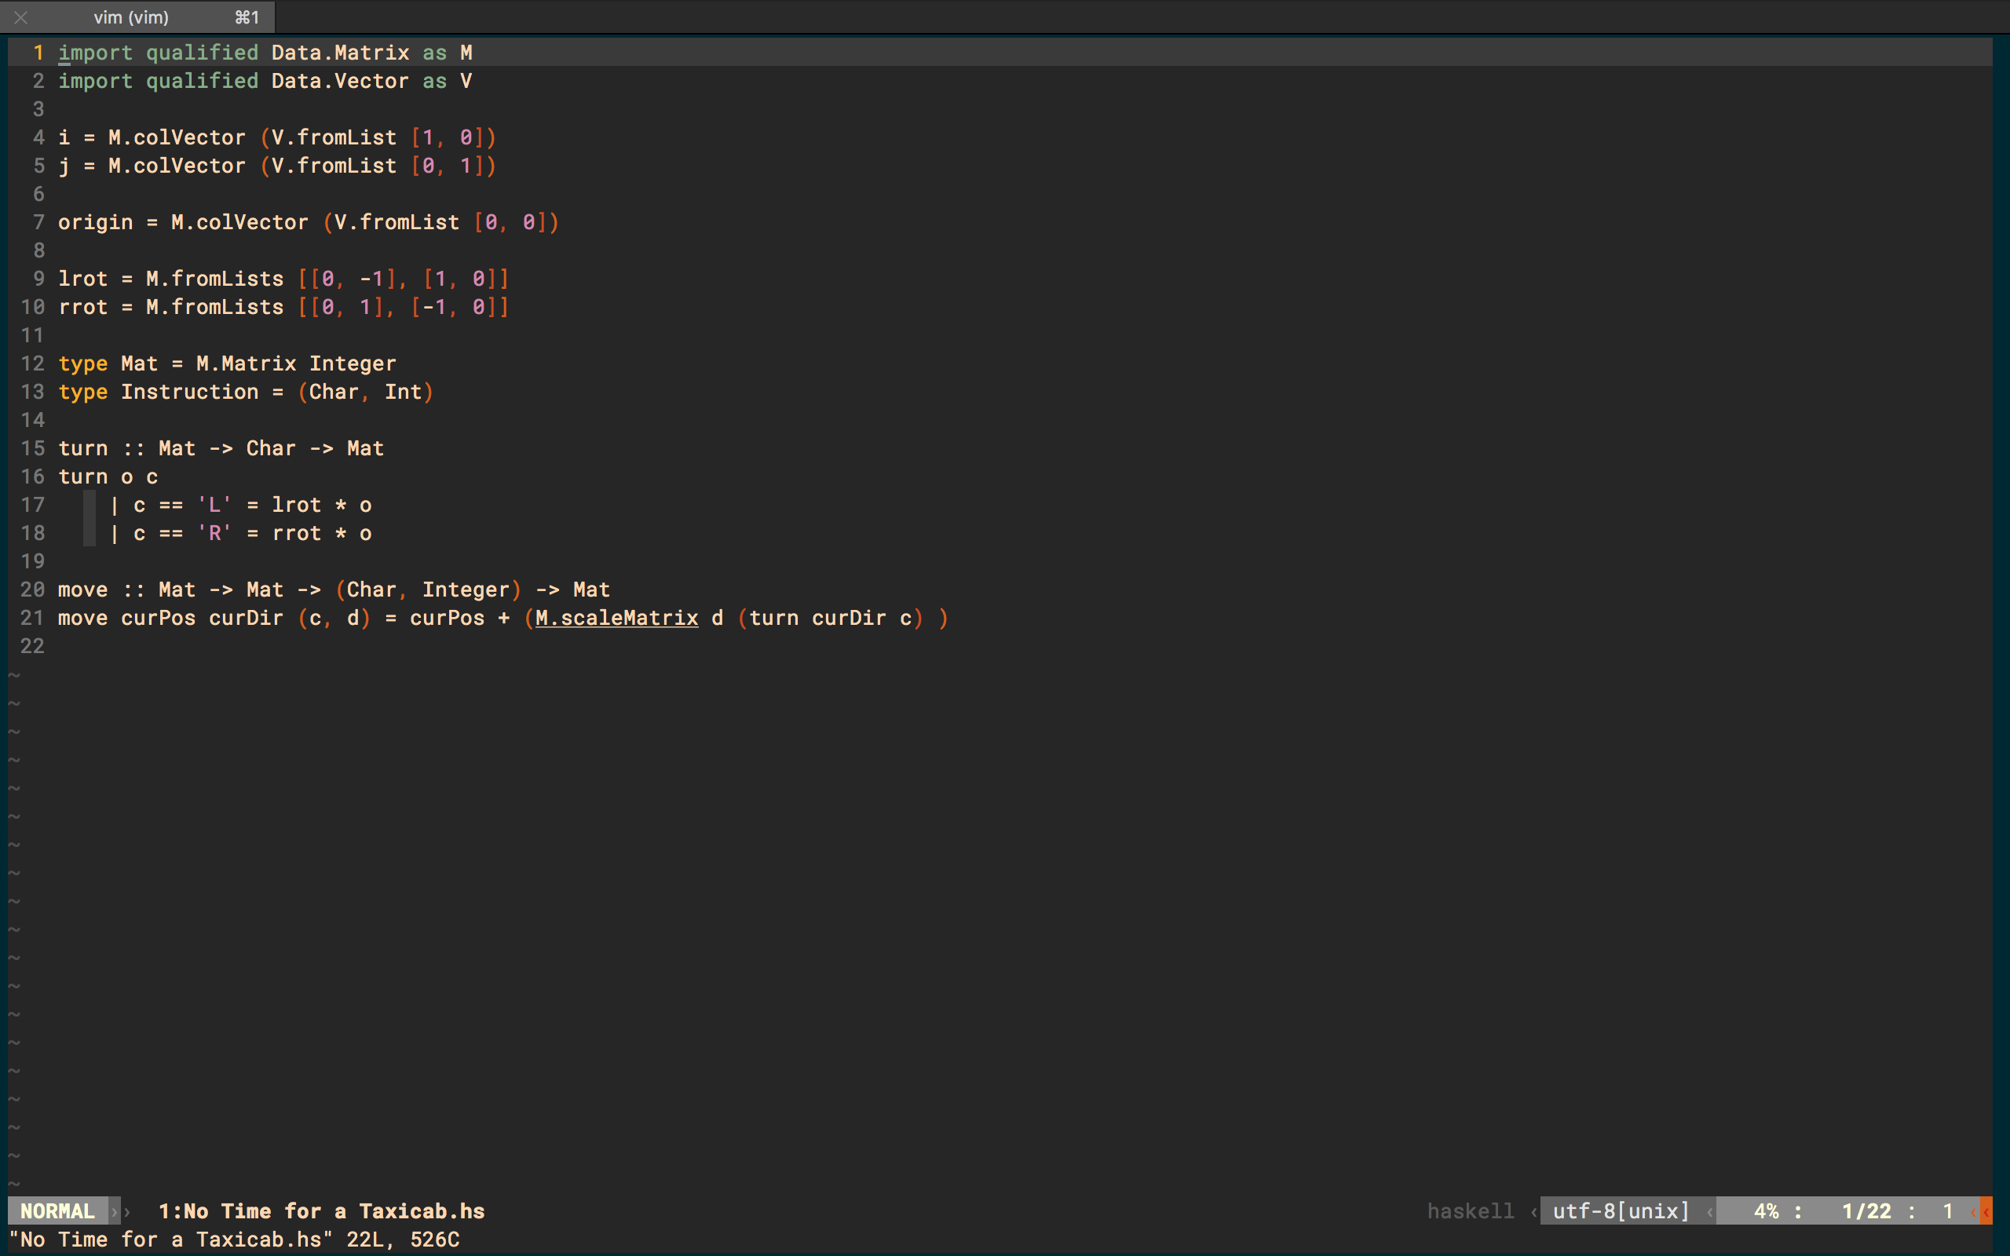This screenshot has width=2010, height=1256.
Task: Click the 4% position indicator
Action: [x=1766, y=1211]
